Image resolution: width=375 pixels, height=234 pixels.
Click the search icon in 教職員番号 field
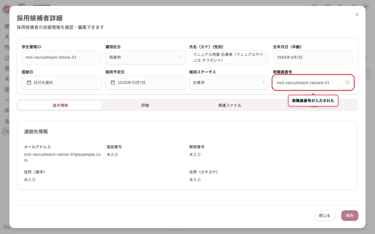click(347, 82)
